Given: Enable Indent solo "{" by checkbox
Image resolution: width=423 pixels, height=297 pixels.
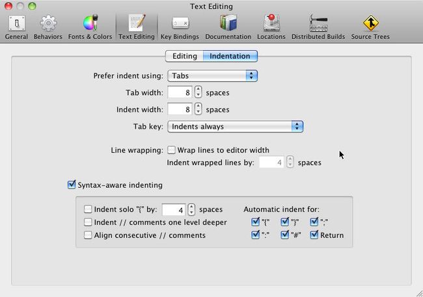Looking at the screenshot, I should pyautogui.click(x=88, y=209).
